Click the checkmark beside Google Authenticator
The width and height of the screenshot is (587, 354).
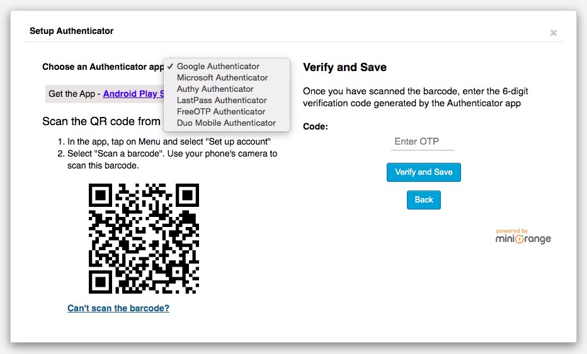pyautogui.click(x=171, y=67)
